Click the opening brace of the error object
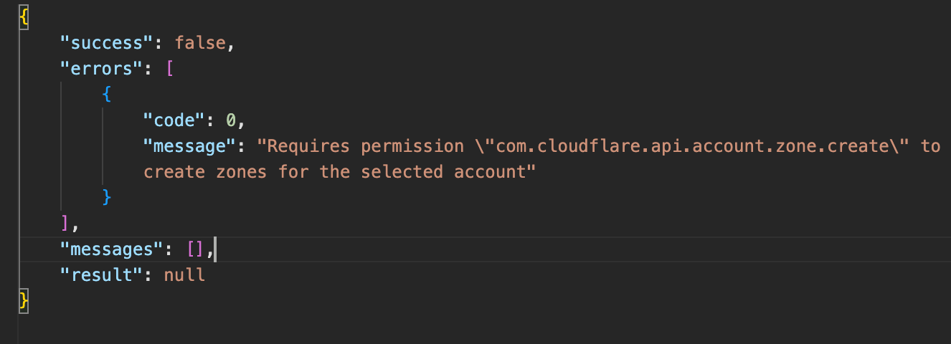The image size is (951, 344). [107, 94]
